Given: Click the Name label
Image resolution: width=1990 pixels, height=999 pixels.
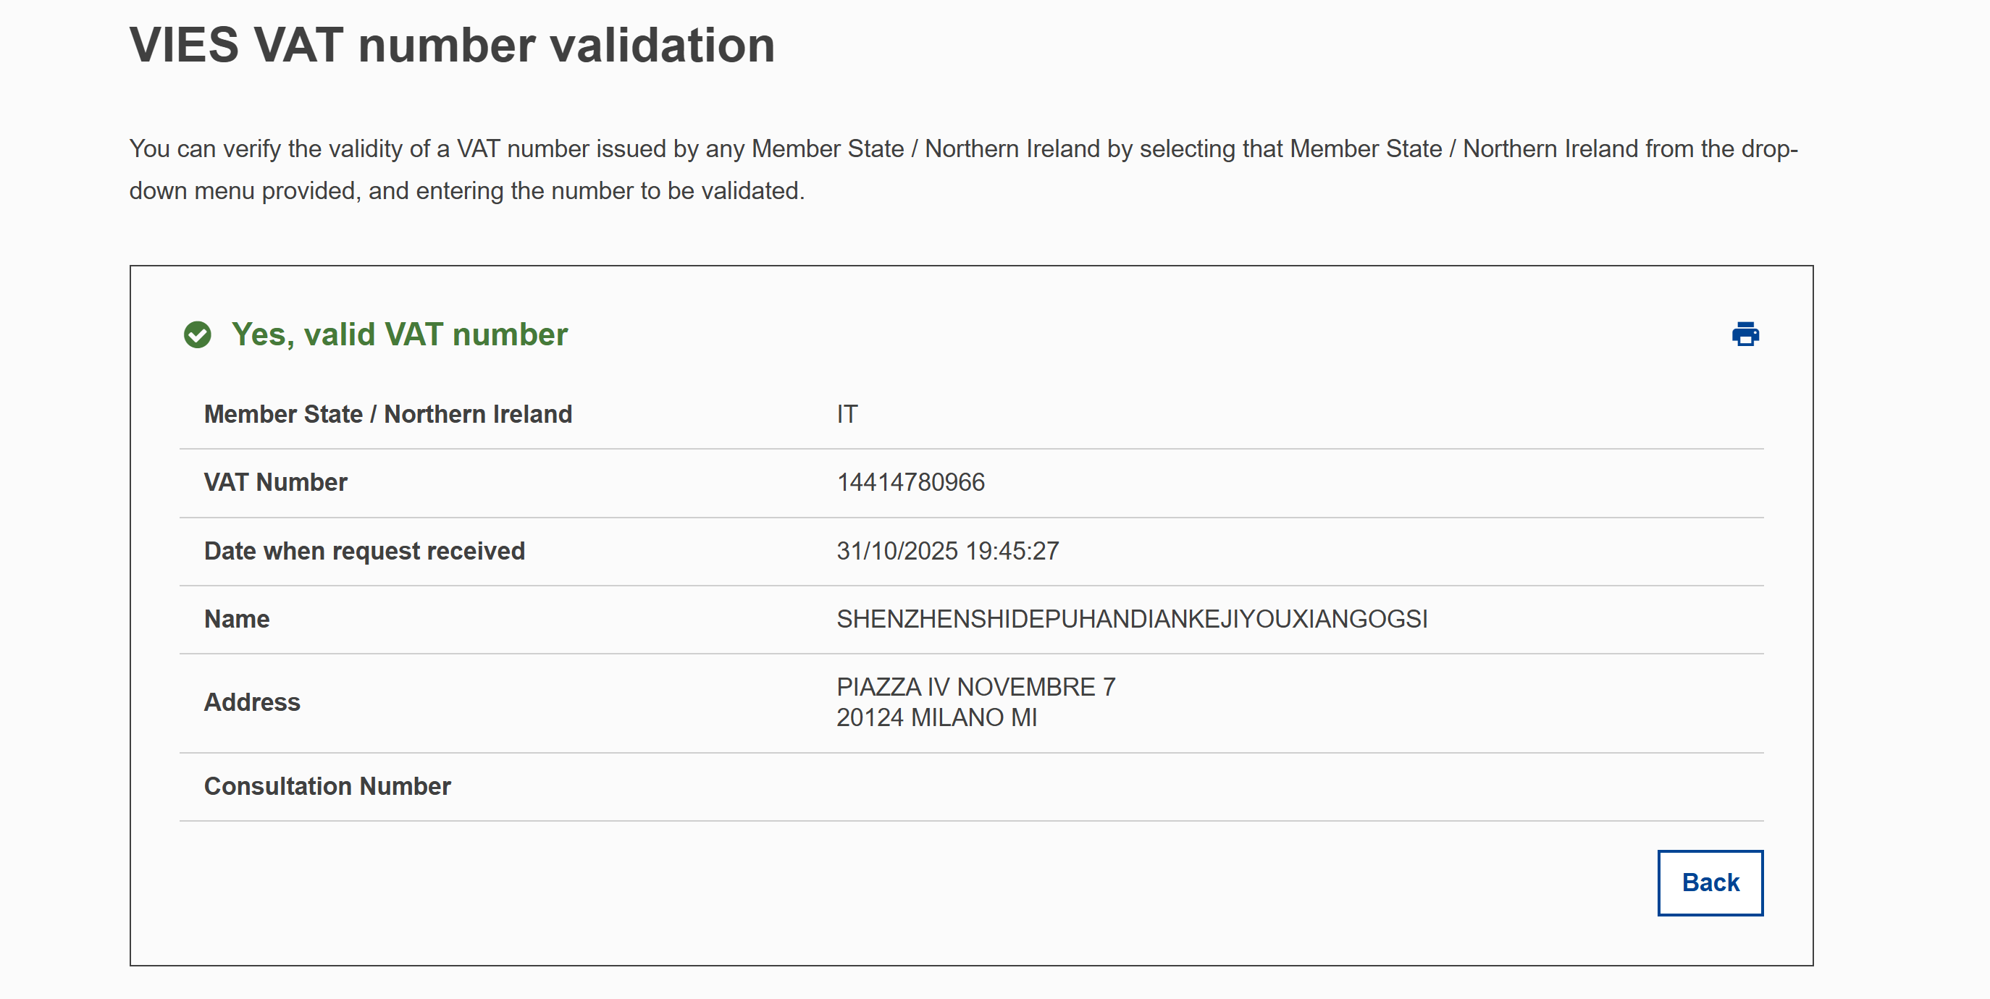Looking at the screenshot, I should pyautogui.click(x=236, y=619).
